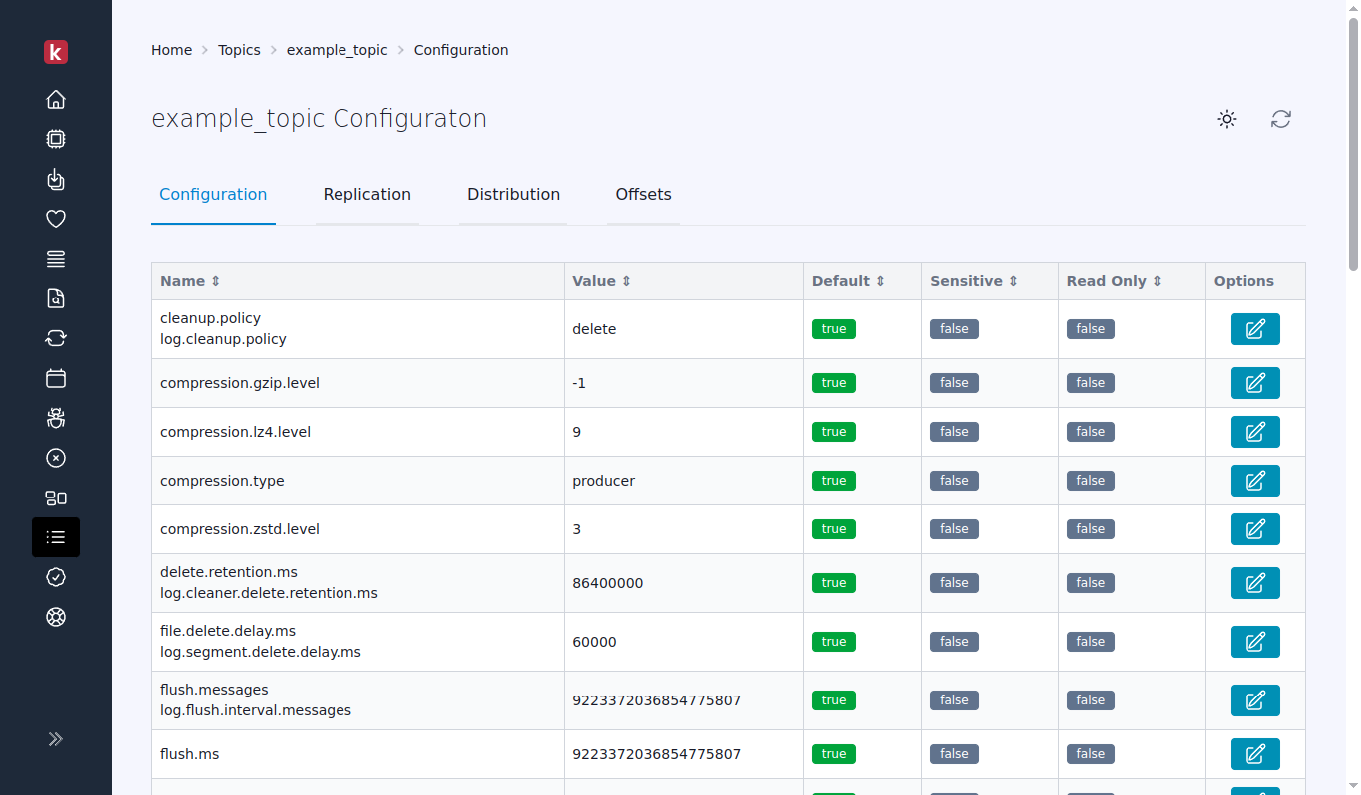Image resolution: width=1361 pixels, height=795 pixels.
Task: Open the chip/processor icon in sidebar
Action: pos(56,139)
